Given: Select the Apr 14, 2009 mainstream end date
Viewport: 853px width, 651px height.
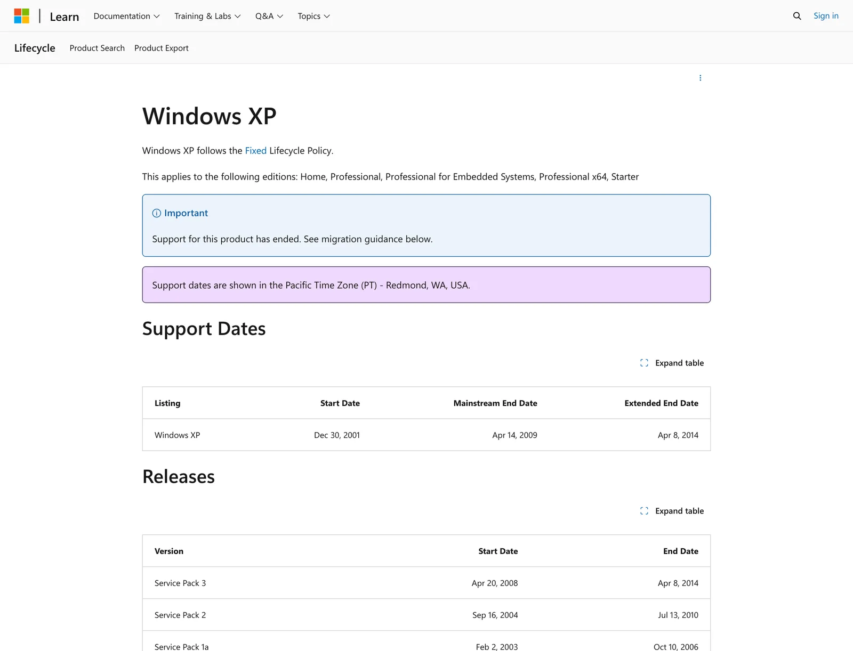Looking at the screenshot, I should point(514,435).
